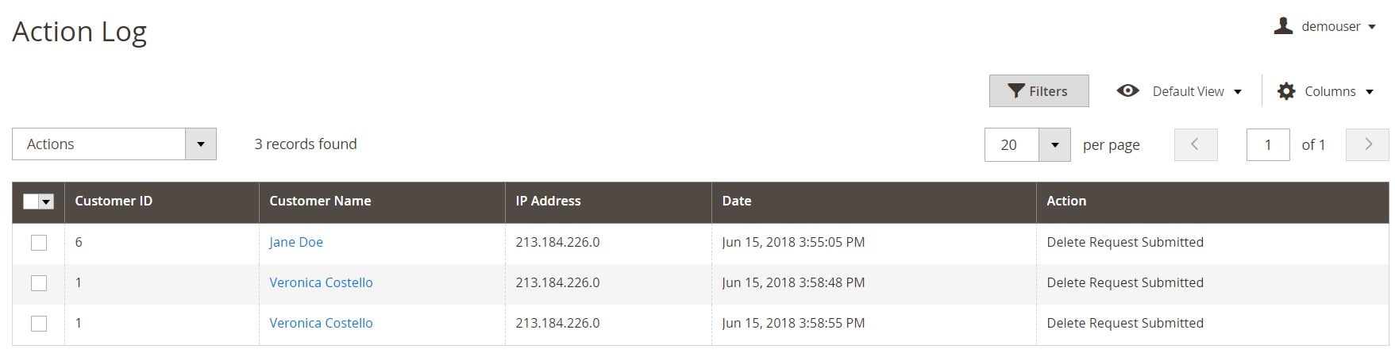
Task: Tick the checkbox for Jane Doe's row
Action: 39,243
